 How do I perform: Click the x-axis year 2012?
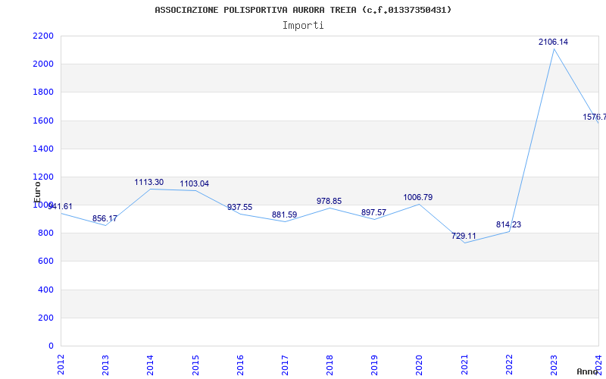click(x=61, y=365)
